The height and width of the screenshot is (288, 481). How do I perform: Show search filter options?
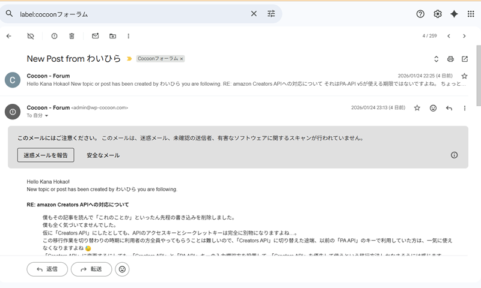click(x=271, y=14)
